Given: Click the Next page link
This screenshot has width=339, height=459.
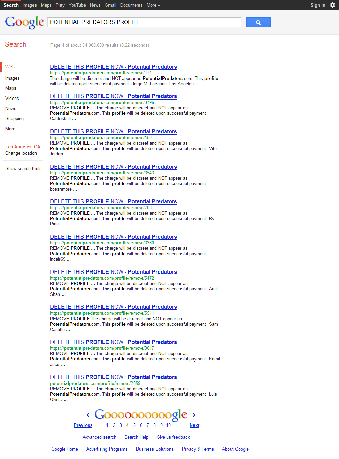Looking at the screenshot, I should [x=194, y=425].
